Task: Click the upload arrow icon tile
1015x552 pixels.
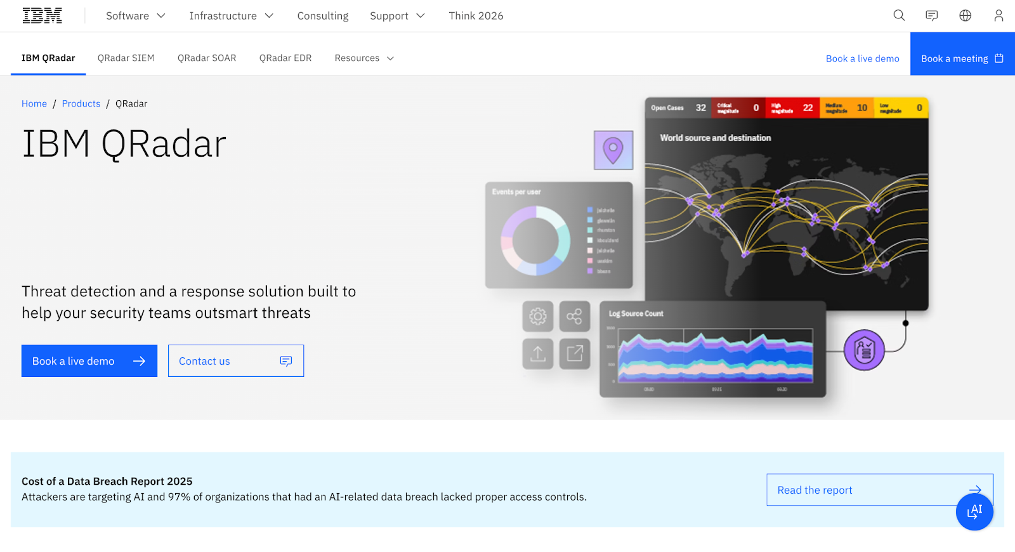Action: tap(538, 353)
